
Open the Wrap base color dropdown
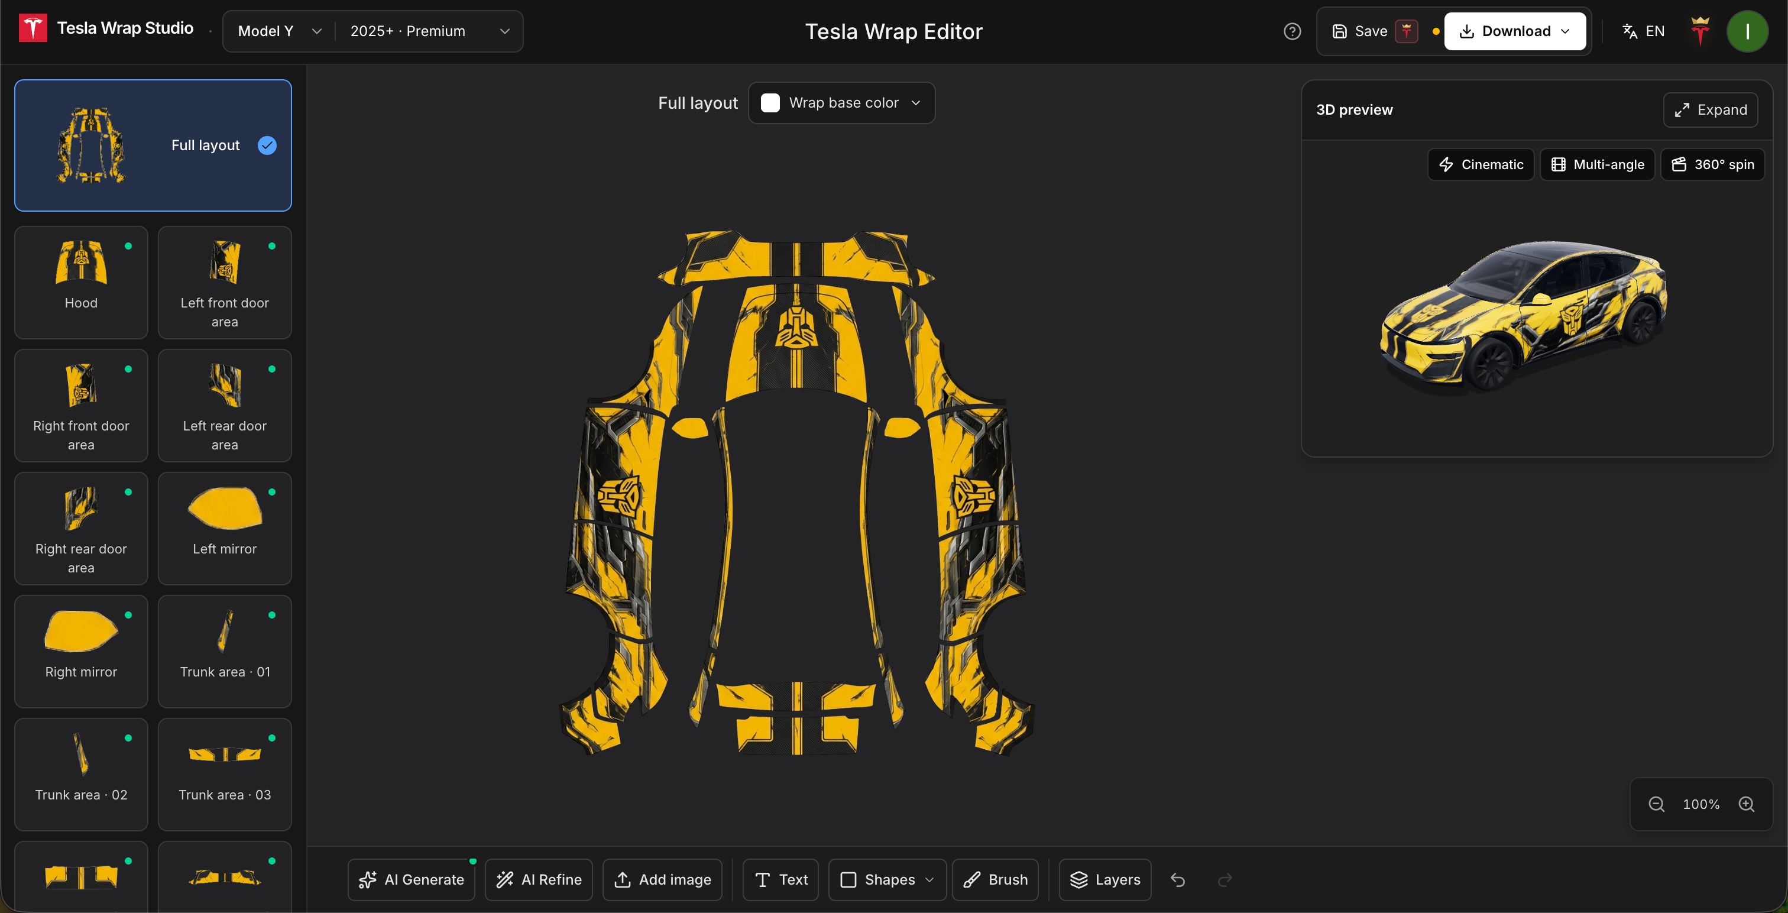841,103
